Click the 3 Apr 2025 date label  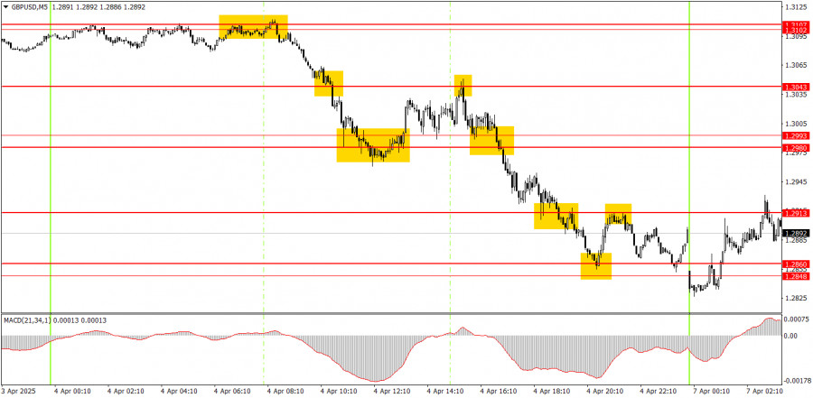tap(20, 392)
